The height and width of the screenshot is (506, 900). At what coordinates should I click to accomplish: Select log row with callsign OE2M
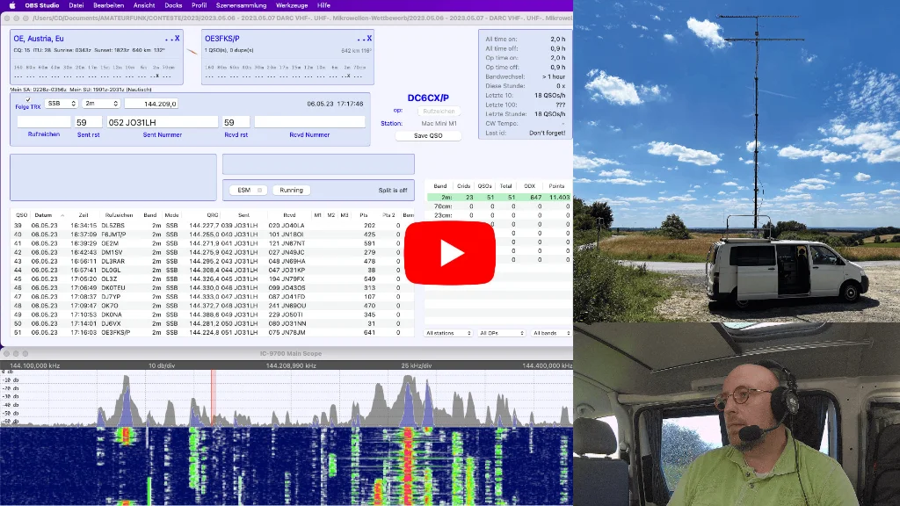(x=213, y=243)
